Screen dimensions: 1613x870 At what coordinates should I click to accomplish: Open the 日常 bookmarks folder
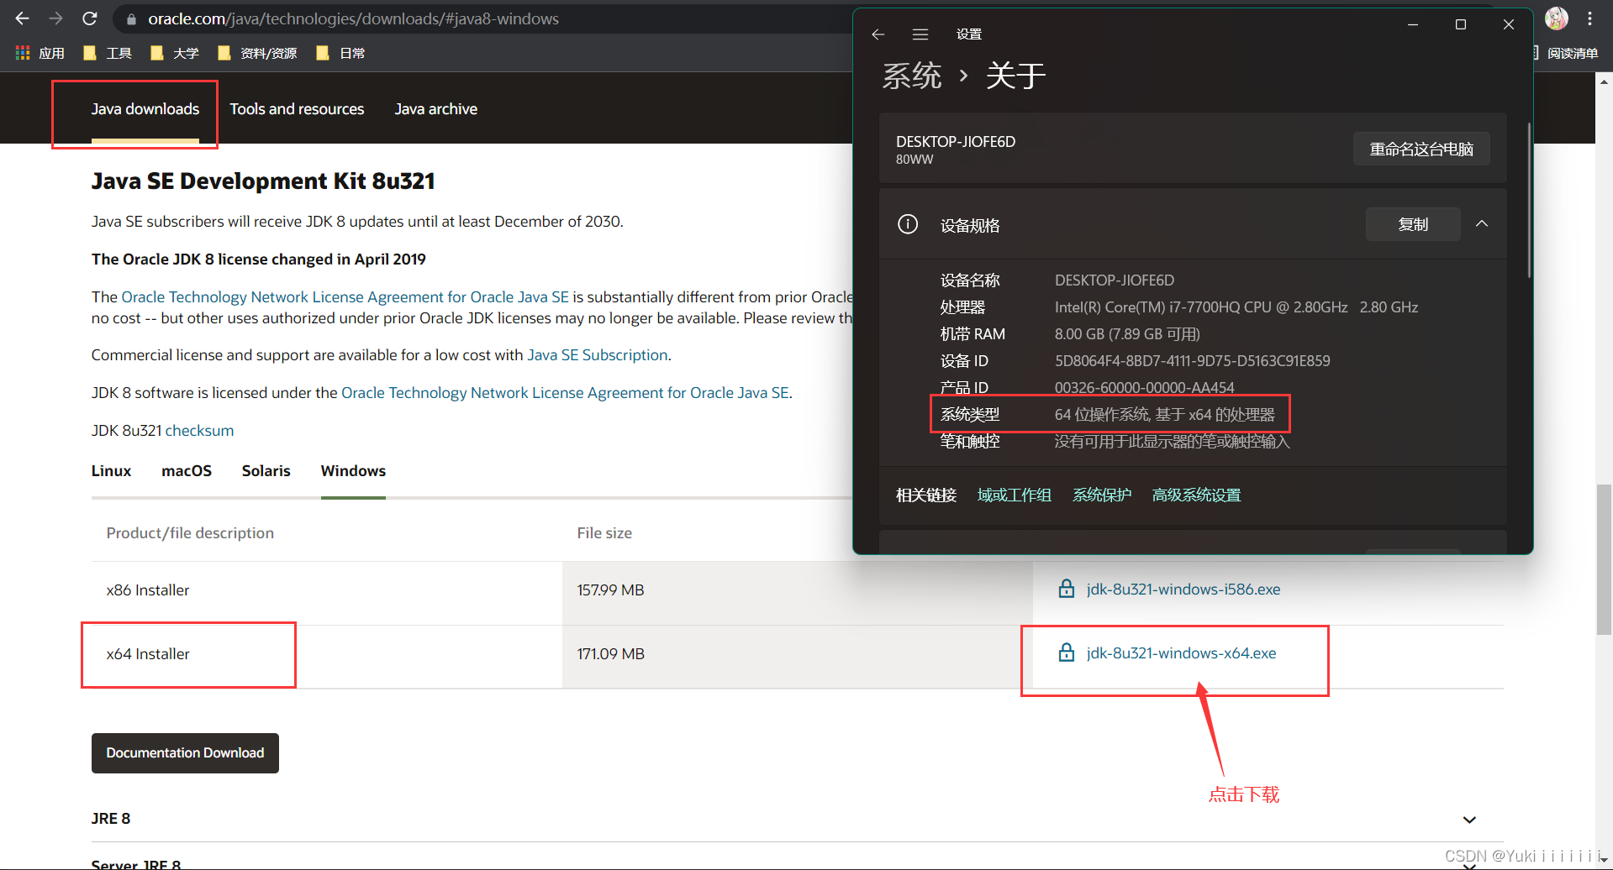(x=340, y=53)
